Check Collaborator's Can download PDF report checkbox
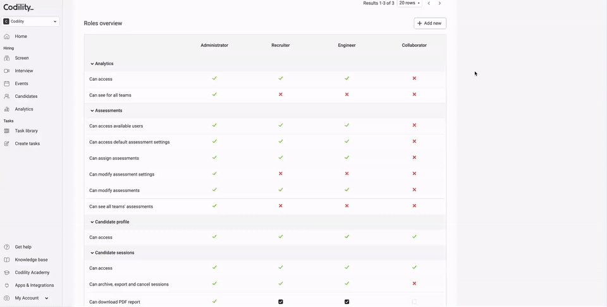 coord(414,301)
